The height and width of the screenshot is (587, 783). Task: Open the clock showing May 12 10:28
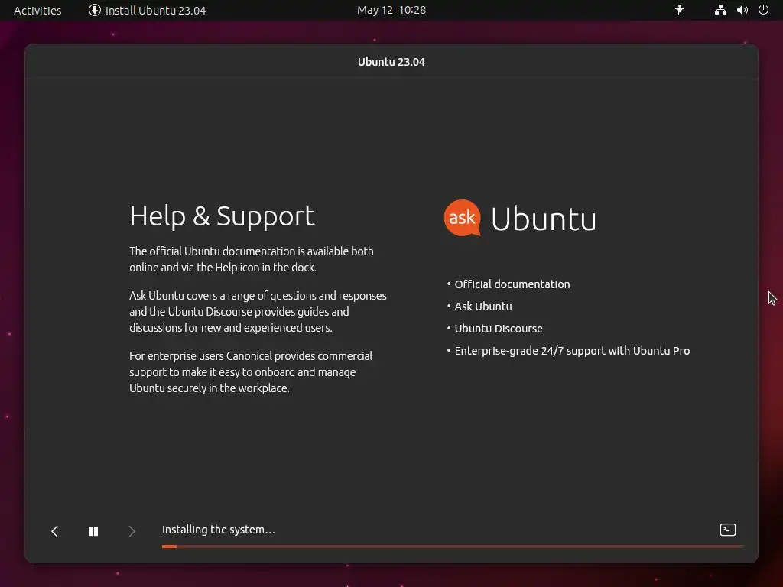click(x=391, y=10)
